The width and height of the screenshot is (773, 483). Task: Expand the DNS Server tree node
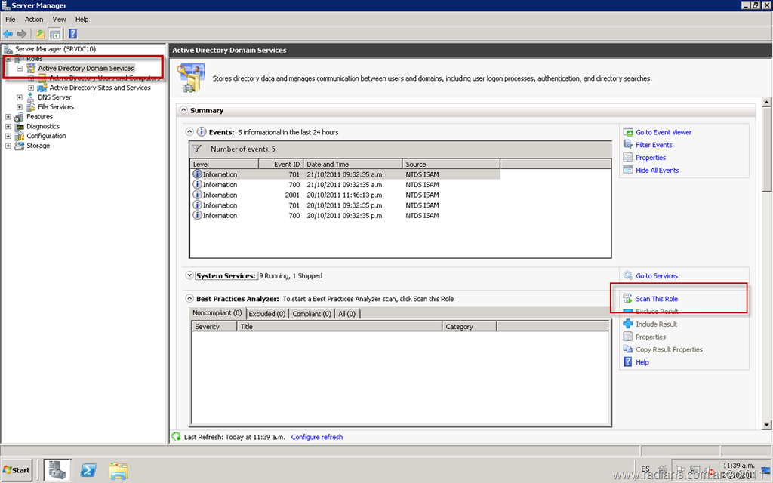click(x=20, y=97)
